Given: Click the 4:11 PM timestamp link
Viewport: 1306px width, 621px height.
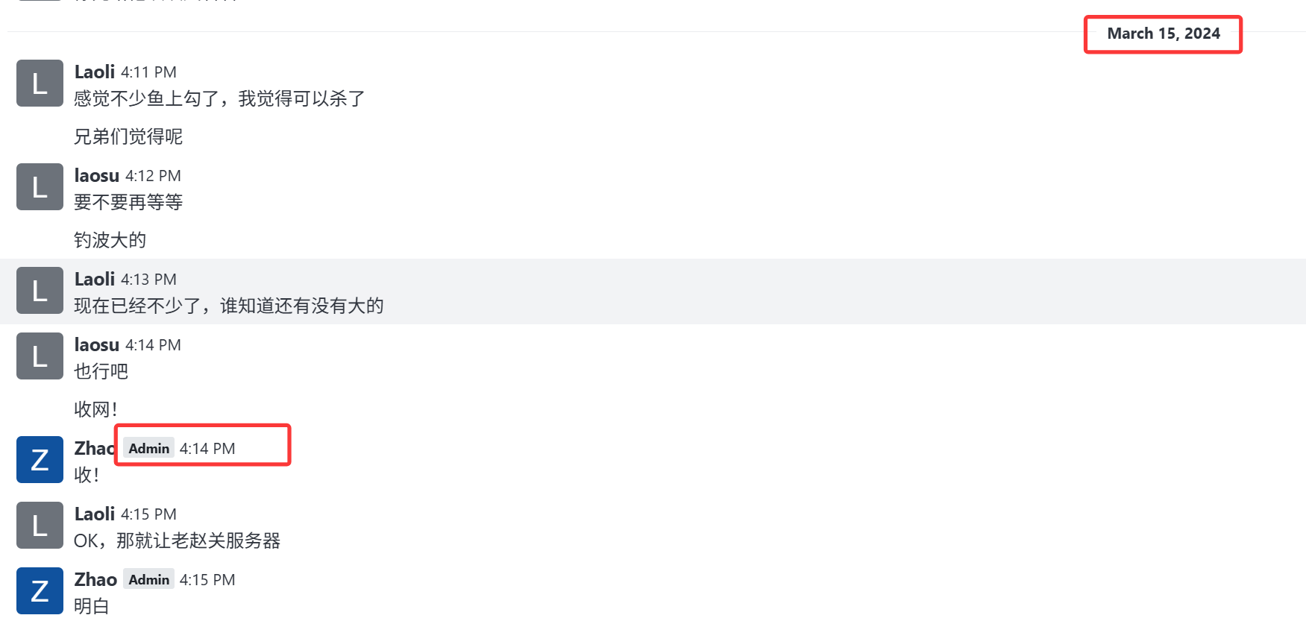Looking at the screenshot, I should pyautogui.click(x=148, y=72).
